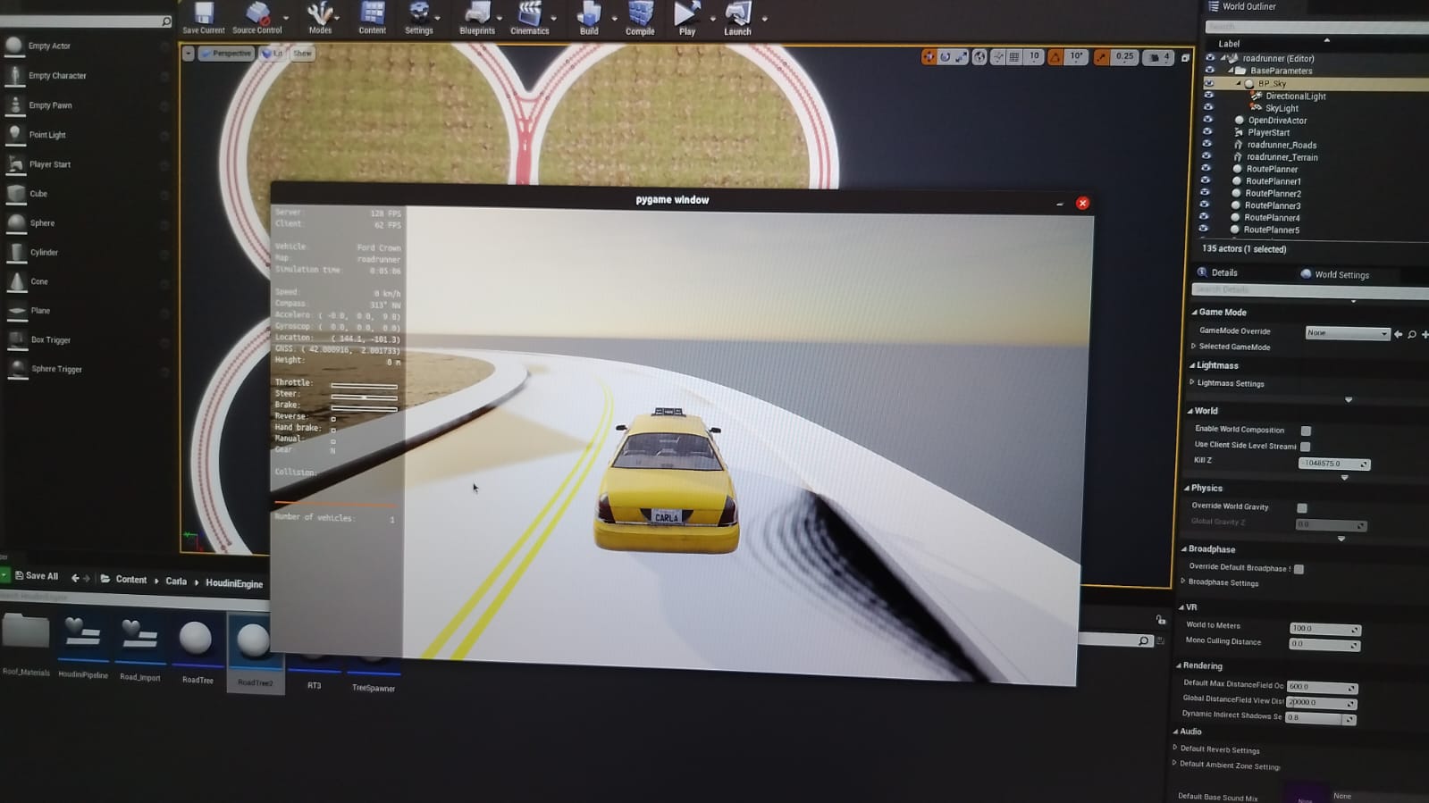Select the translate gizmo tool in viewport
This screenshot has width=1429, height=803.
click(929, 56)
